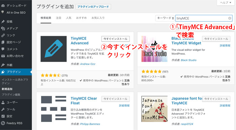
Task: Open Japanese Font for TinyMCE thumbnail
Action: coord(154,109)
